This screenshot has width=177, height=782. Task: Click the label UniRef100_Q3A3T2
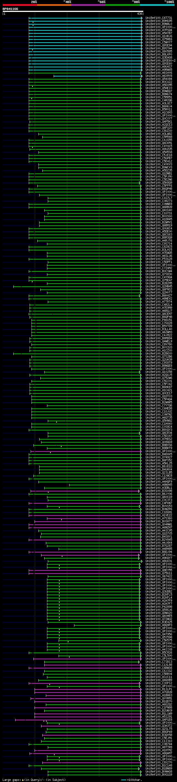[158, 726]
